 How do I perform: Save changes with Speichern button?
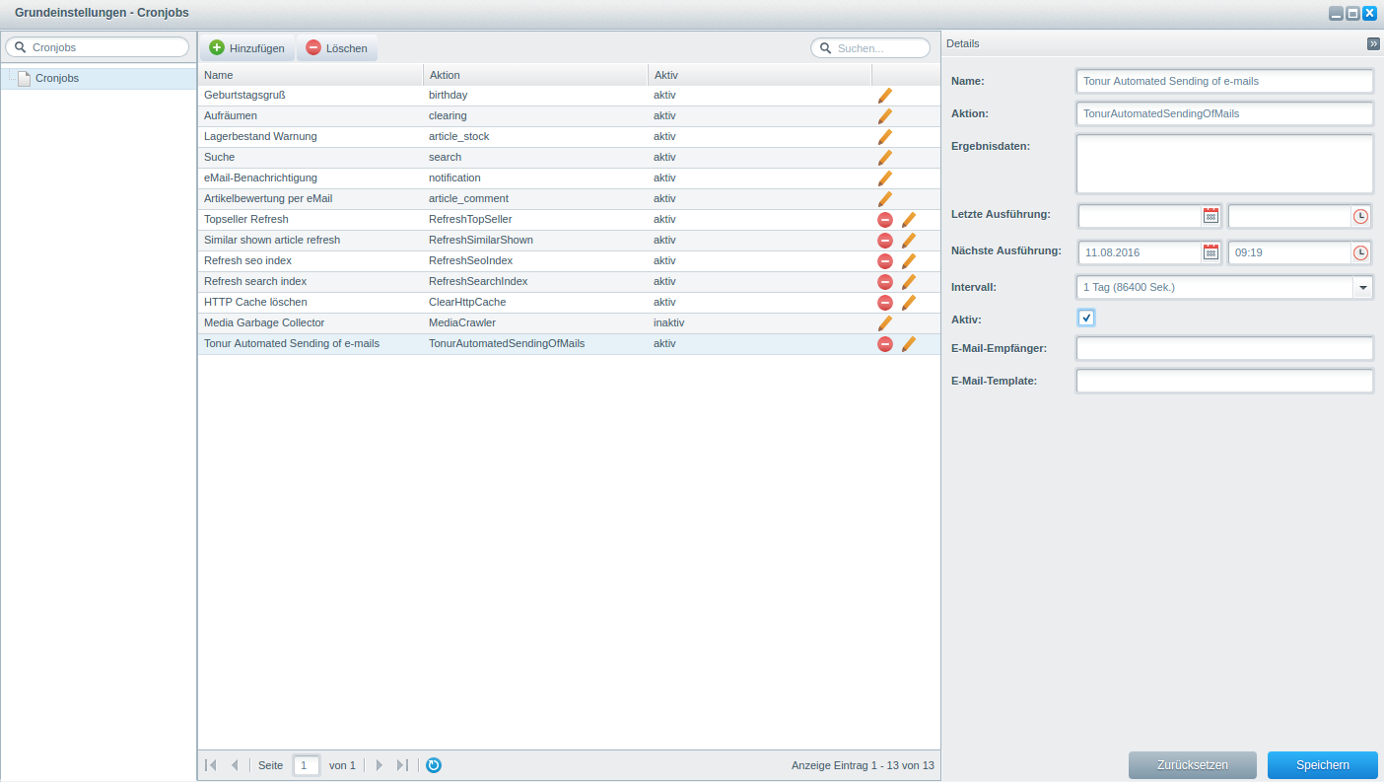pos(1323,765)
